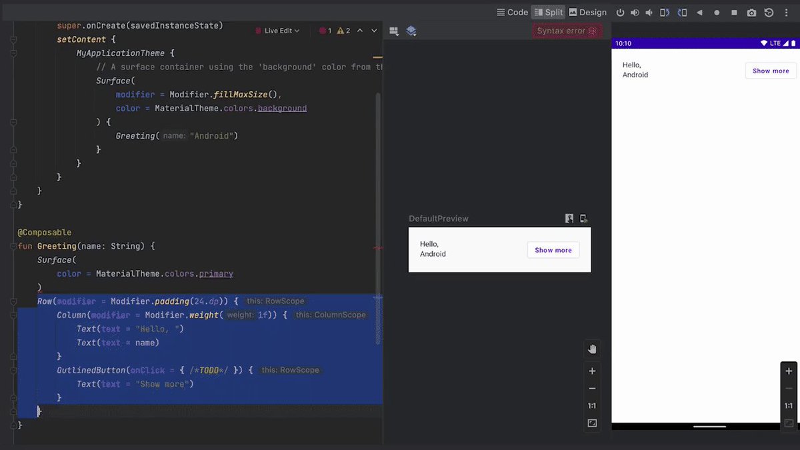
Task: Collapse the Row block fold marker
Action: coord(13,301)
